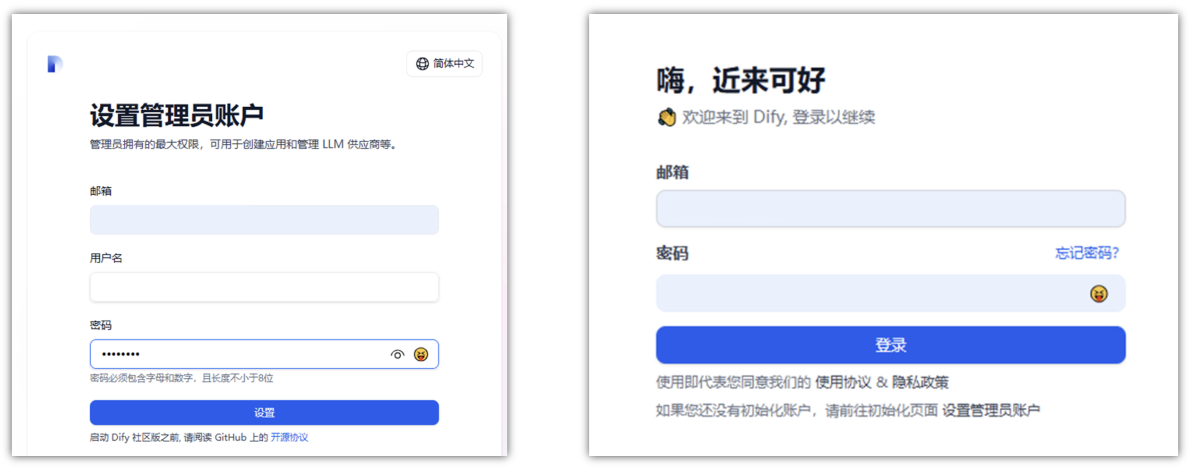Focus the admin setup 密码 password field

[x=236, y=354]
